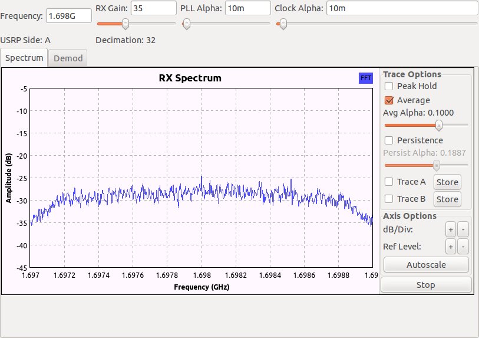The width and height of the screenshot is (479, 338).
Task: Click the Clock Alpha text field
Action: point(401,8)
